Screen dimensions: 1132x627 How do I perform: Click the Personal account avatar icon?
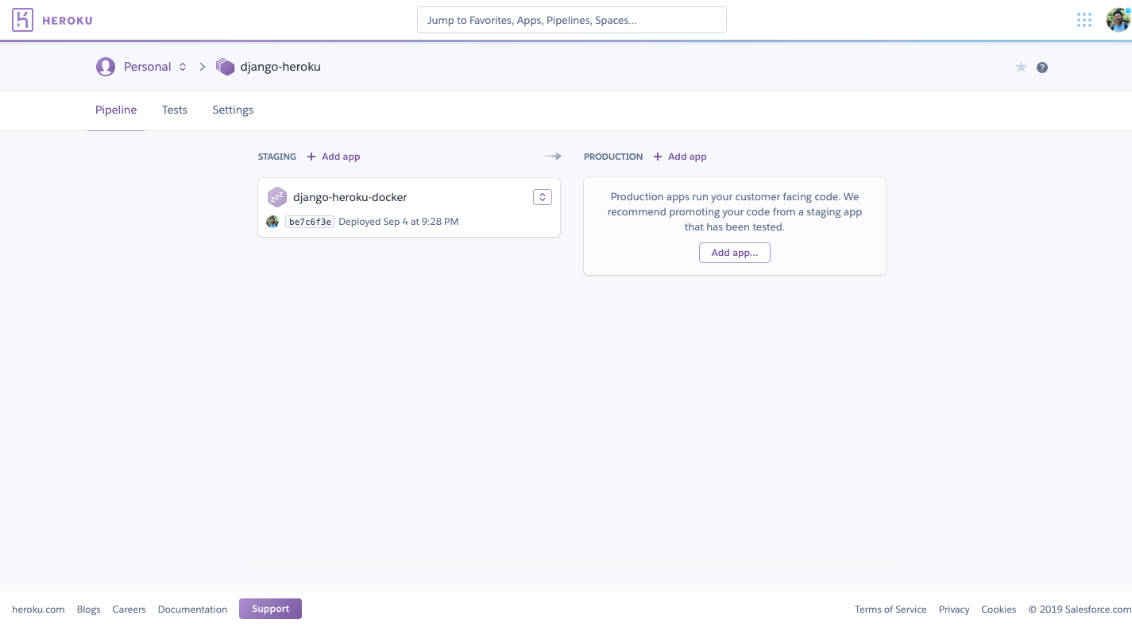click(x=106, y=67)
